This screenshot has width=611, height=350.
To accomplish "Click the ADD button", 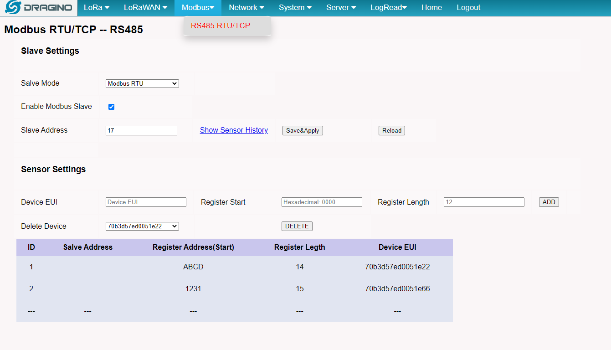I will pyautogui.click(x=549, y=202).
